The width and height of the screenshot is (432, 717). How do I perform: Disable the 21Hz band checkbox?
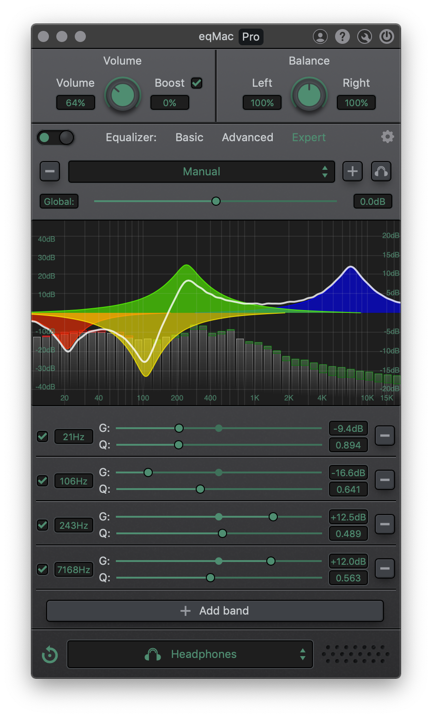tap(42, 436)
